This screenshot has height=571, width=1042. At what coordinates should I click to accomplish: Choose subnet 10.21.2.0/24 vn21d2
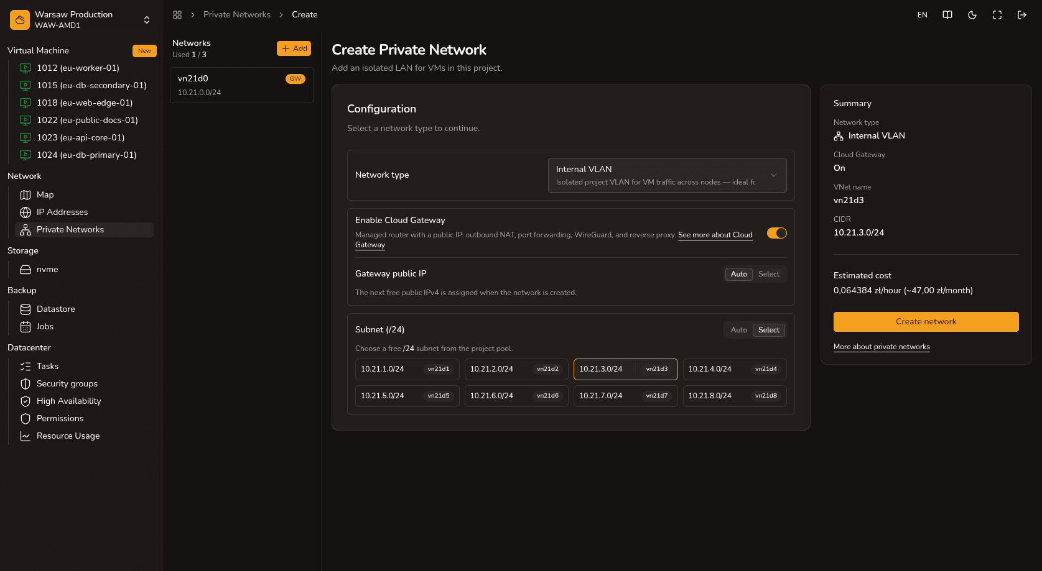tap(516, 369)
